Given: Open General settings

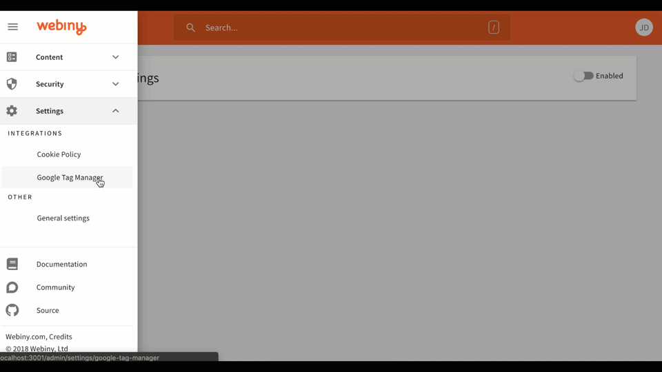Looking at the screenshot, I should pos(63,218).
